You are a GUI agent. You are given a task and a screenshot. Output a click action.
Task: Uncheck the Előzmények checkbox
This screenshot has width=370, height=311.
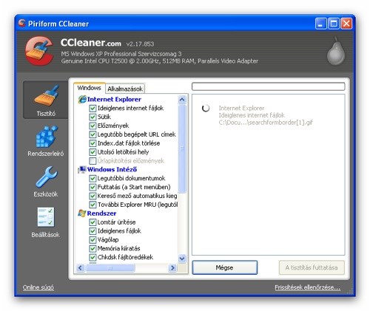pyautogui.click(x=92, y=126)
